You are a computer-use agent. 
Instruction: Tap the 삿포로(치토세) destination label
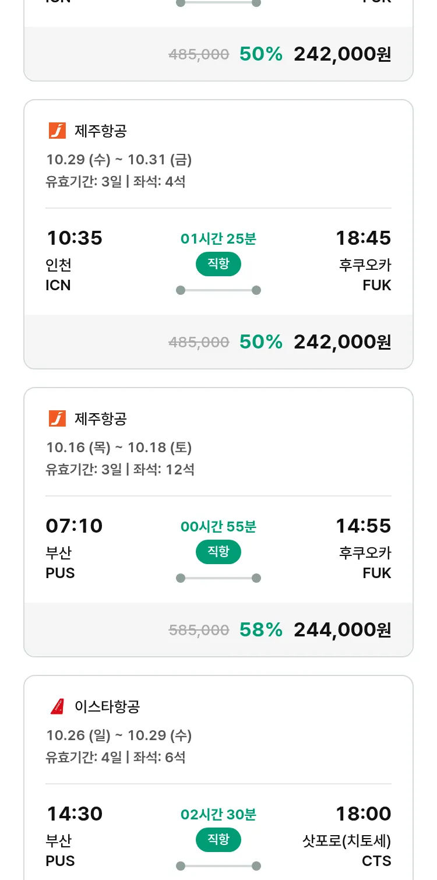click(347, 840)
